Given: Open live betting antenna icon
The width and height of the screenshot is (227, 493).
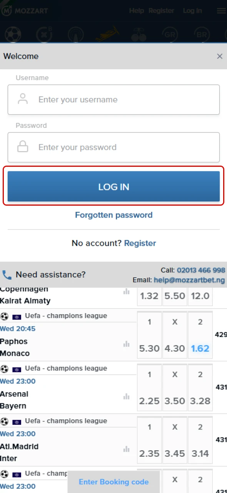Looking at the screenshot, I should 76,35.
